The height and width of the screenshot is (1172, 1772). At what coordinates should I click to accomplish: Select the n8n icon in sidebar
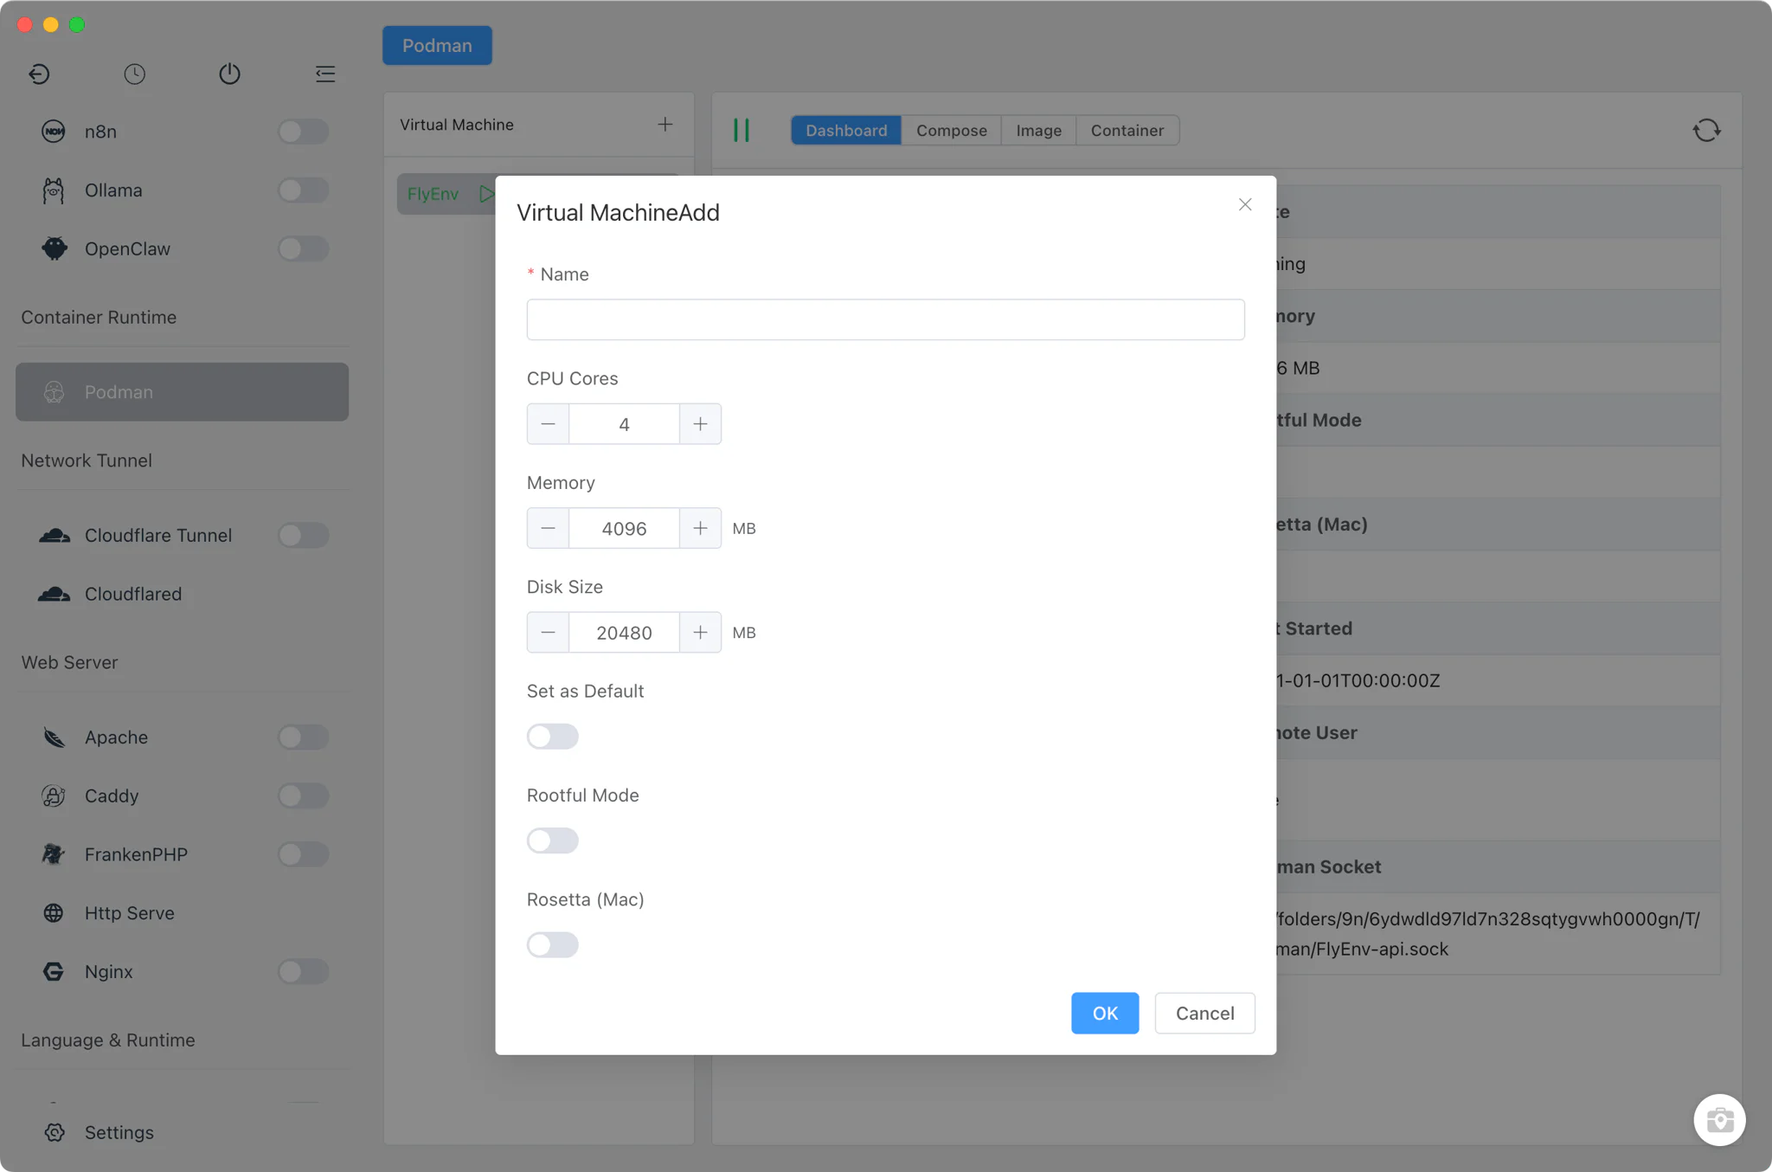click(x=54, y=132)
